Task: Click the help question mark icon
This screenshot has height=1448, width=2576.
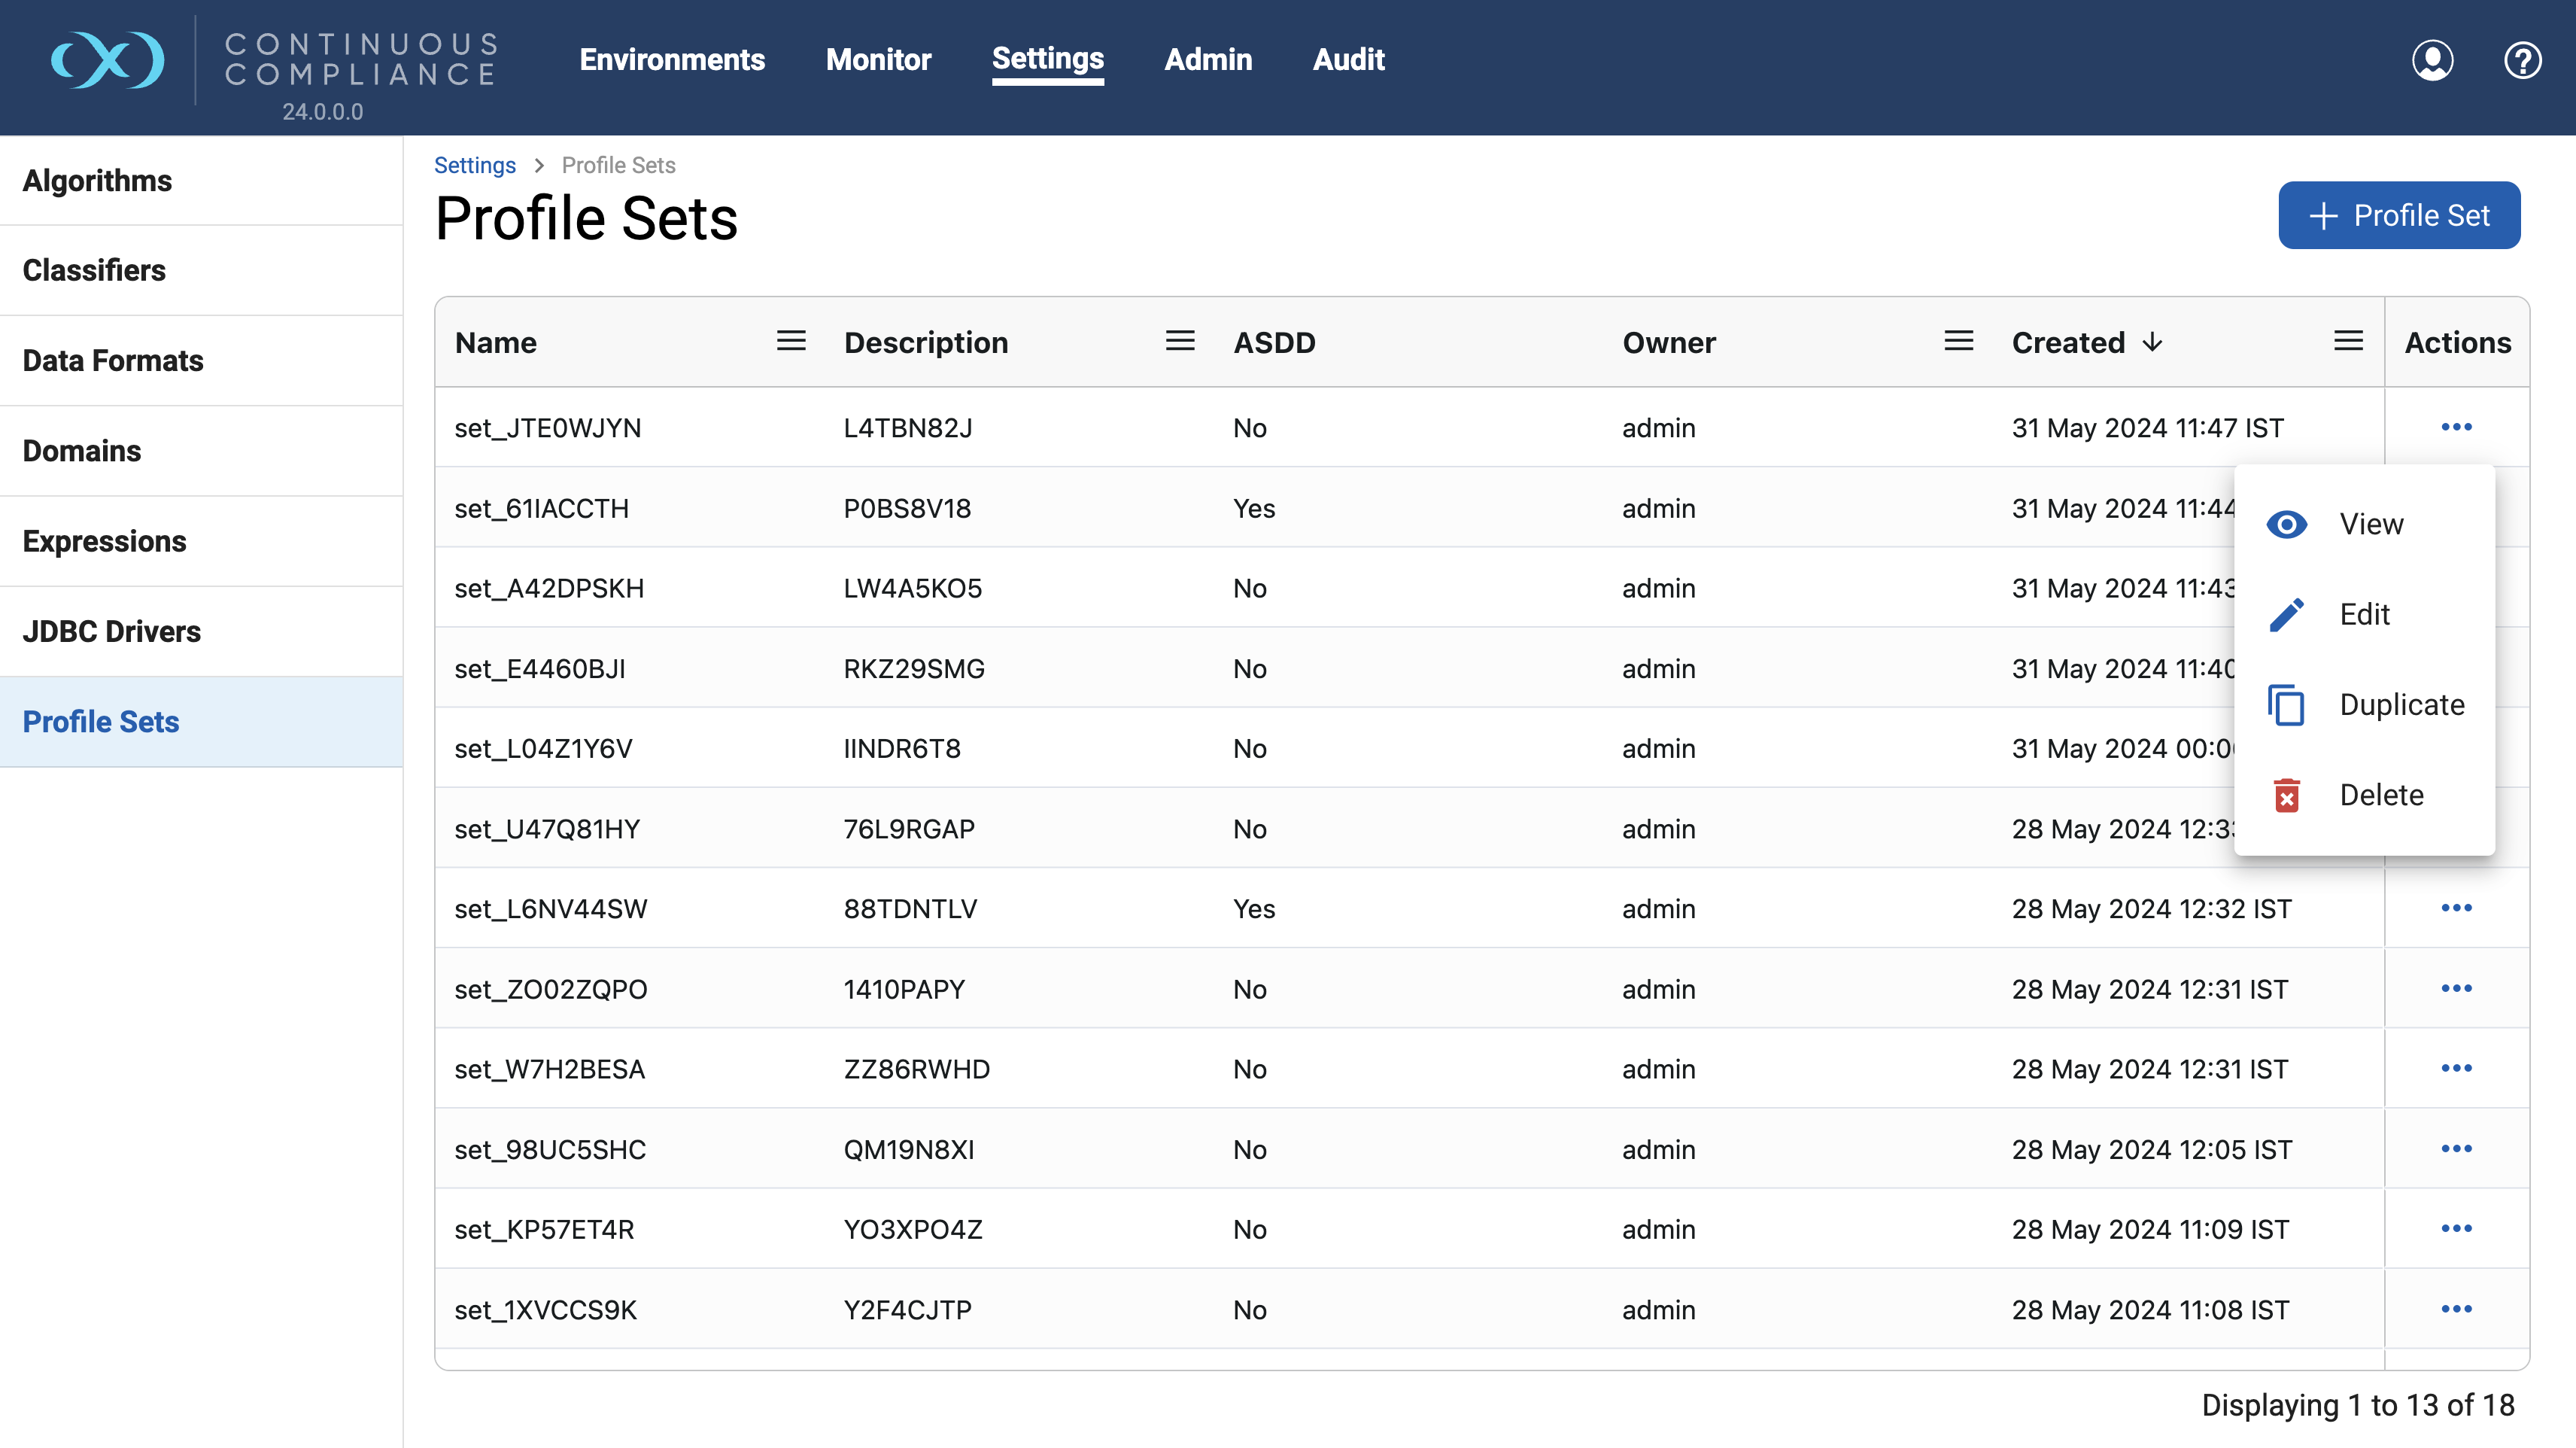Action: point(2522,60)
